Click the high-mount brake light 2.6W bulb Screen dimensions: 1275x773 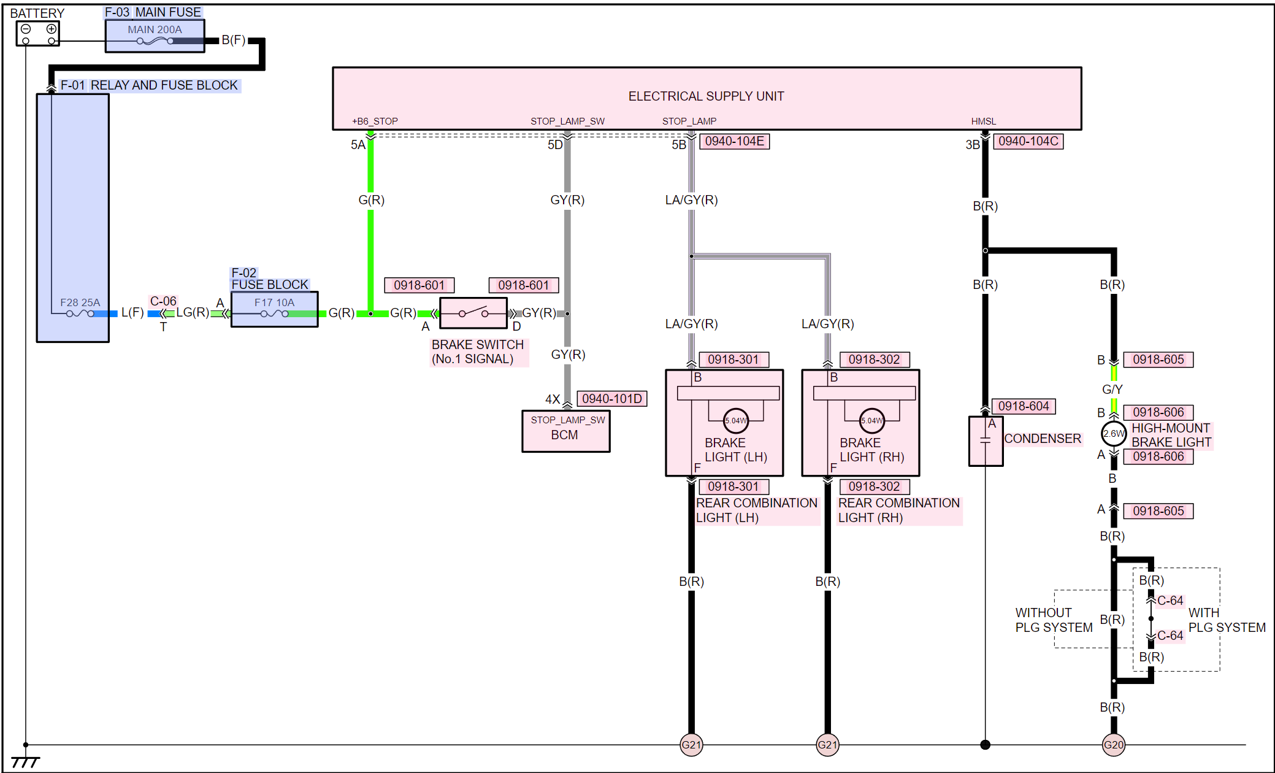pyautogui.click(x=1113, y=434)
